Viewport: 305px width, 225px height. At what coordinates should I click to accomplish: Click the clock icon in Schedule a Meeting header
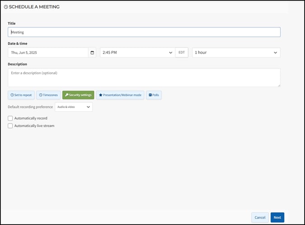point(6,7)
